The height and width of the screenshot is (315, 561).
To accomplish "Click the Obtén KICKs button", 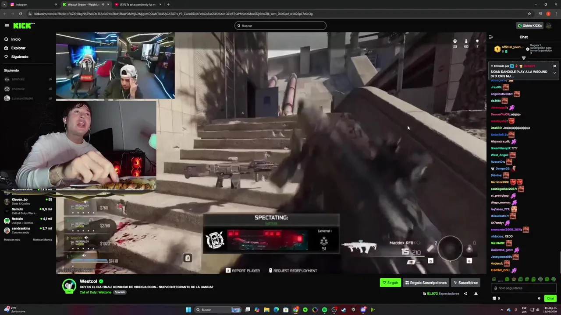I will tap(529, 26).
